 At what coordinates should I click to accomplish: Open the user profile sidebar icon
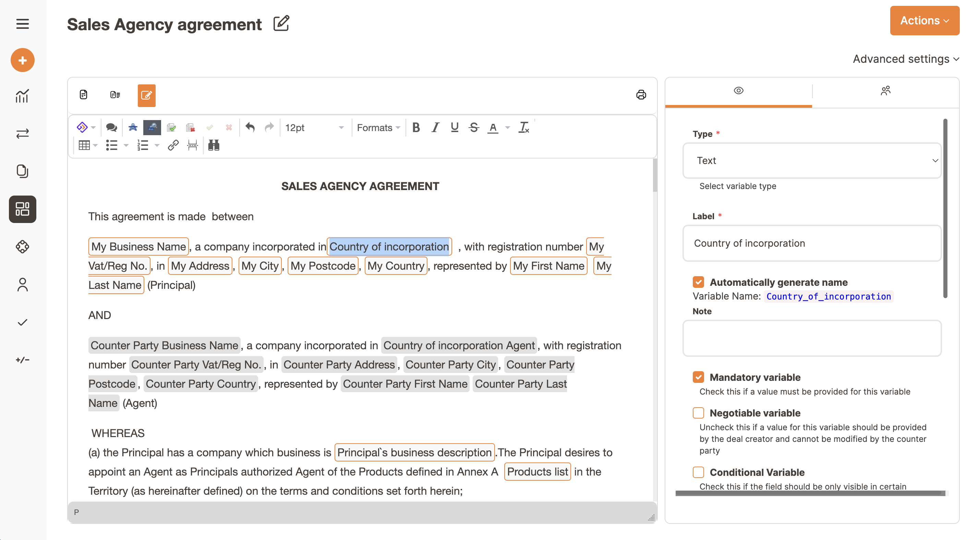click(22, 285)
